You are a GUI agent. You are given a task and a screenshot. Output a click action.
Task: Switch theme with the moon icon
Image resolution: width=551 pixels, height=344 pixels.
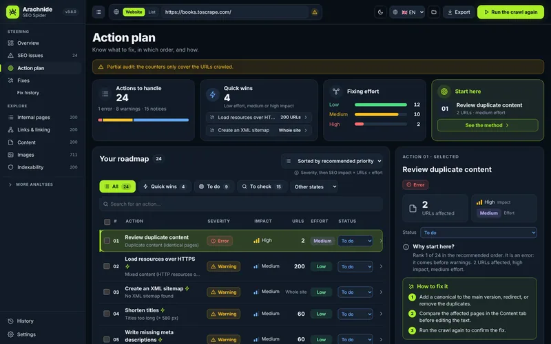[380, 12]
